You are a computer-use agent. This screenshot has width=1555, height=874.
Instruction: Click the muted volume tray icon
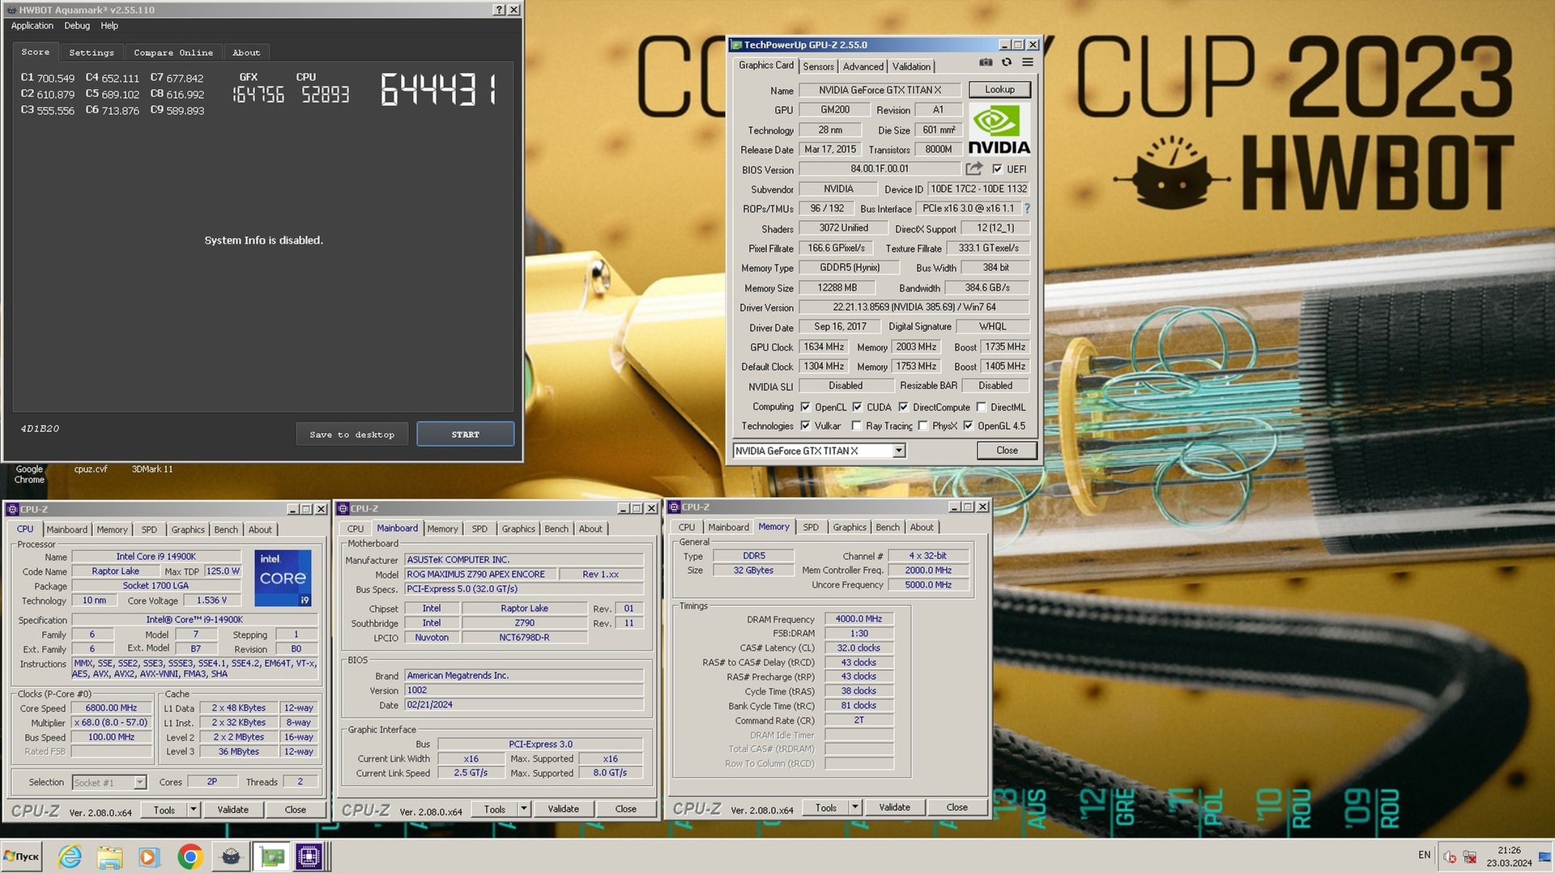pyautogui.click(x=1450, y=857)
